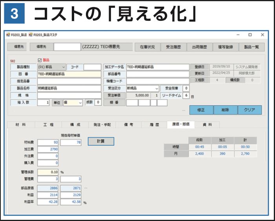Click the 在庫状況 button
The height and width of the screenshot is (221, 275).
pos(147,47)
